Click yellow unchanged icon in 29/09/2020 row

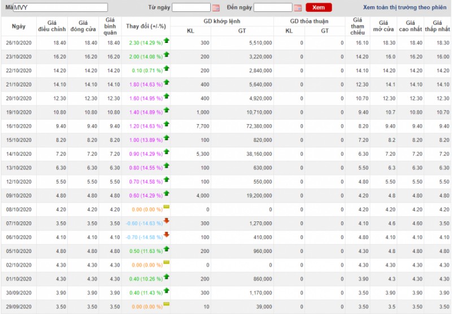pos(167,304)
